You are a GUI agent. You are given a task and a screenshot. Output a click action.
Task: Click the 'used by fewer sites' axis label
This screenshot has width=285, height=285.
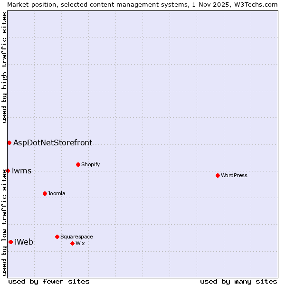(x=49, y=281)
